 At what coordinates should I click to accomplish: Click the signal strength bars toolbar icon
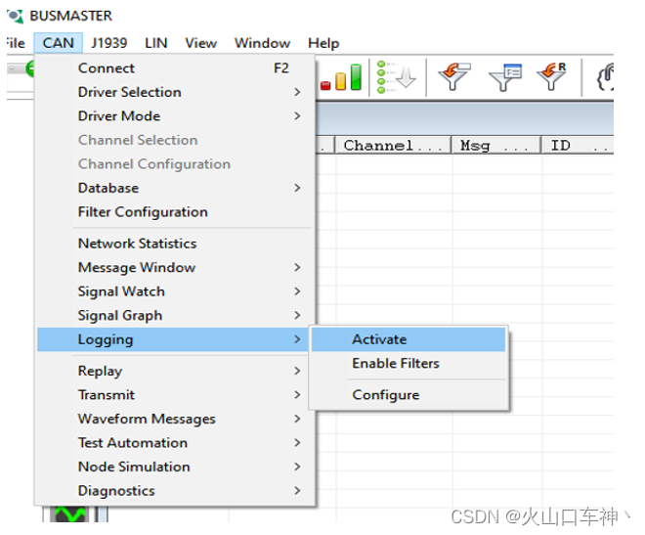pos(341,77)
